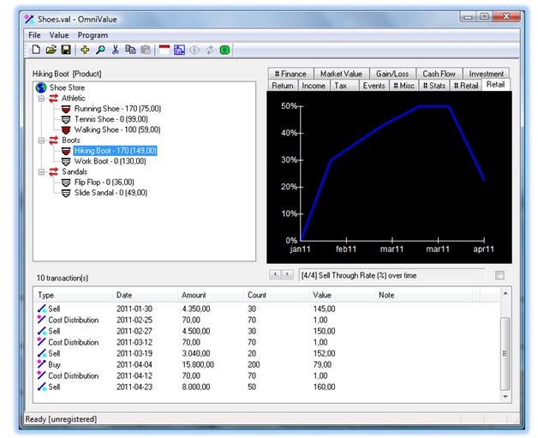Click the green square toolbar icon
The height and width of the screenshot is (438, 538).
224,50
